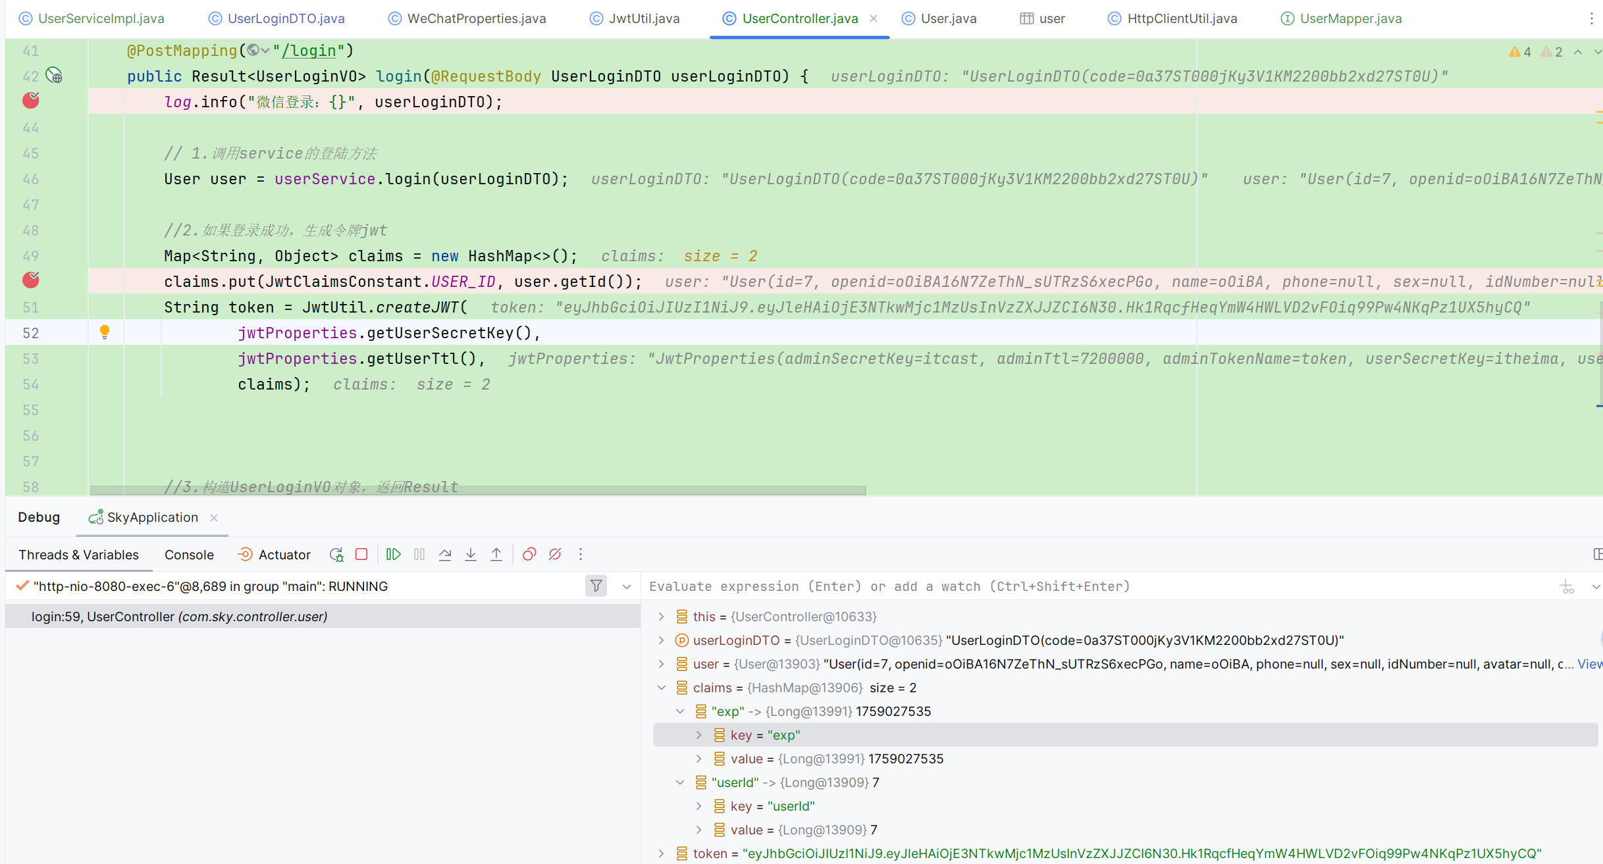Open the Console tab

tap(189, 555)
